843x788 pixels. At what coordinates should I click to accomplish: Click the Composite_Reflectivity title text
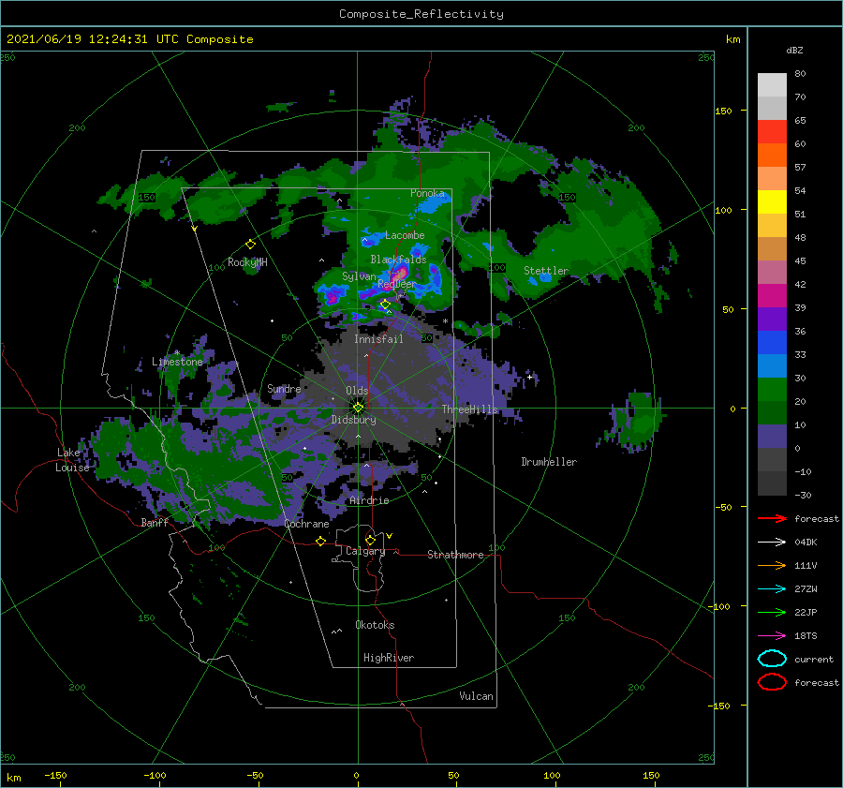(421, 14)
